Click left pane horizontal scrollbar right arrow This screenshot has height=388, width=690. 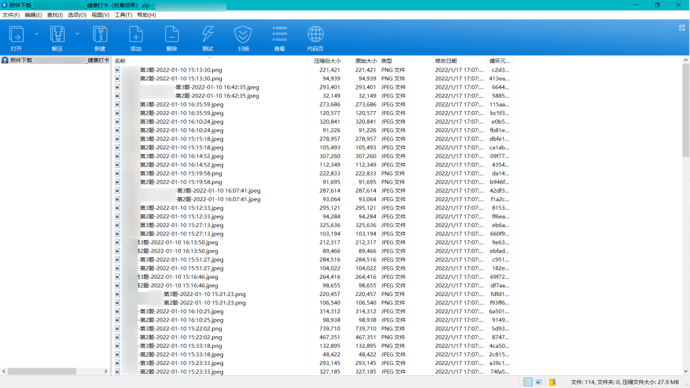(x=105, y=371)
